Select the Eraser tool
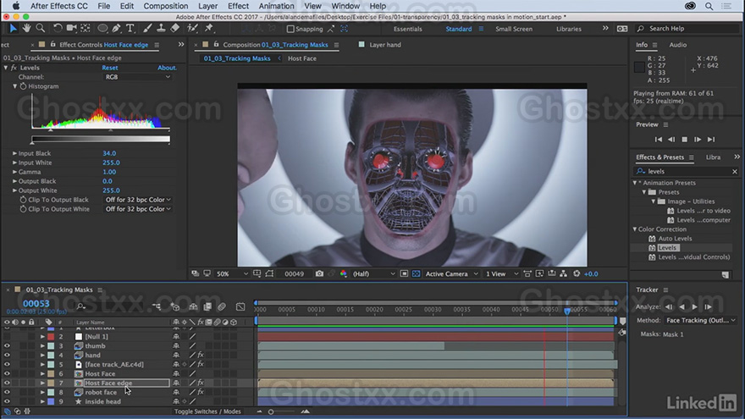Viewport: 745px width, 419px height. click(175, 29)
